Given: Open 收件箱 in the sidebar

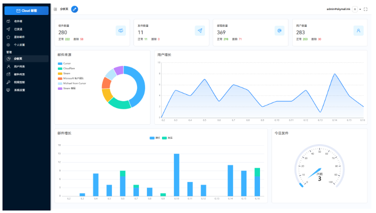Looking at the screenshot, I should pos(26,21).
